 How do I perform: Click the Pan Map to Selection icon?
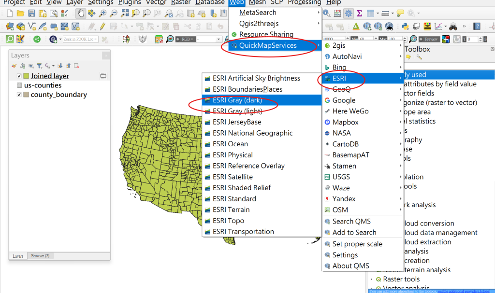(91, 13)
